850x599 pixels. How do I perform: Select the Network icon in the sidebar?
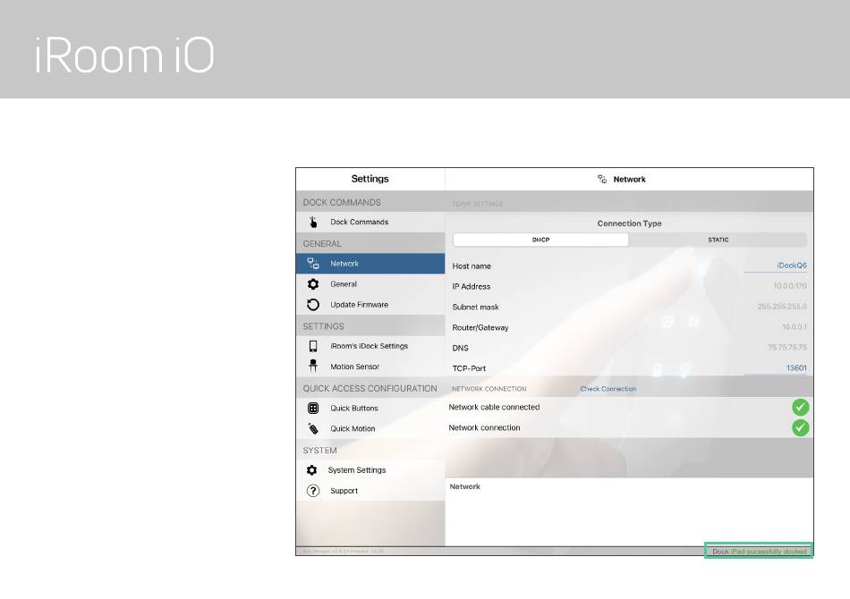click(x=313, y=264)
